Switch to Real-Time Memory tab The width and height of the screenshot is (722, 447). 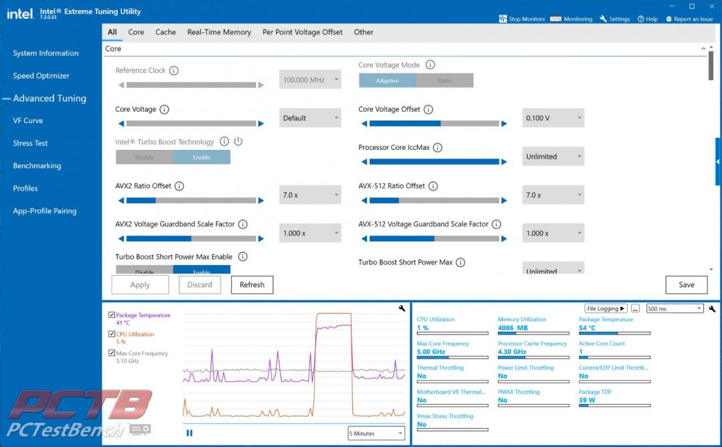(x=219, y=32)
